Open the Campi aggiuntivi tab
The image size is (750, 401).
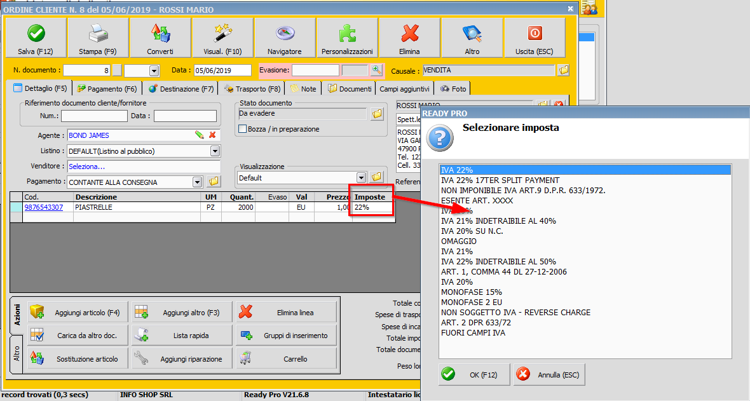click(405, 88)
